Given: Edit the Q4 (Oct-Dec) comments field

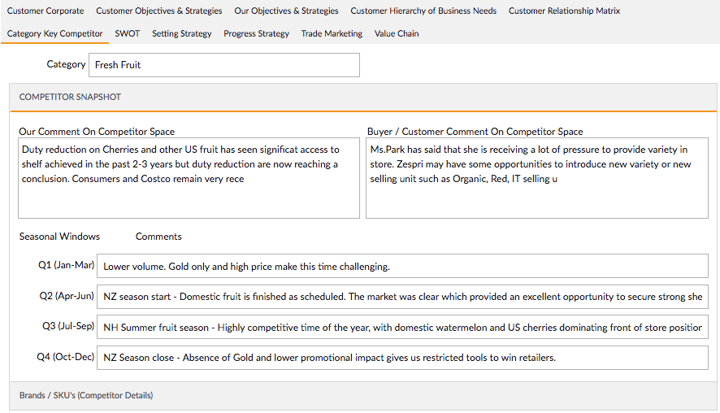Looking at the screenshot, I should [x=402, y=358].
